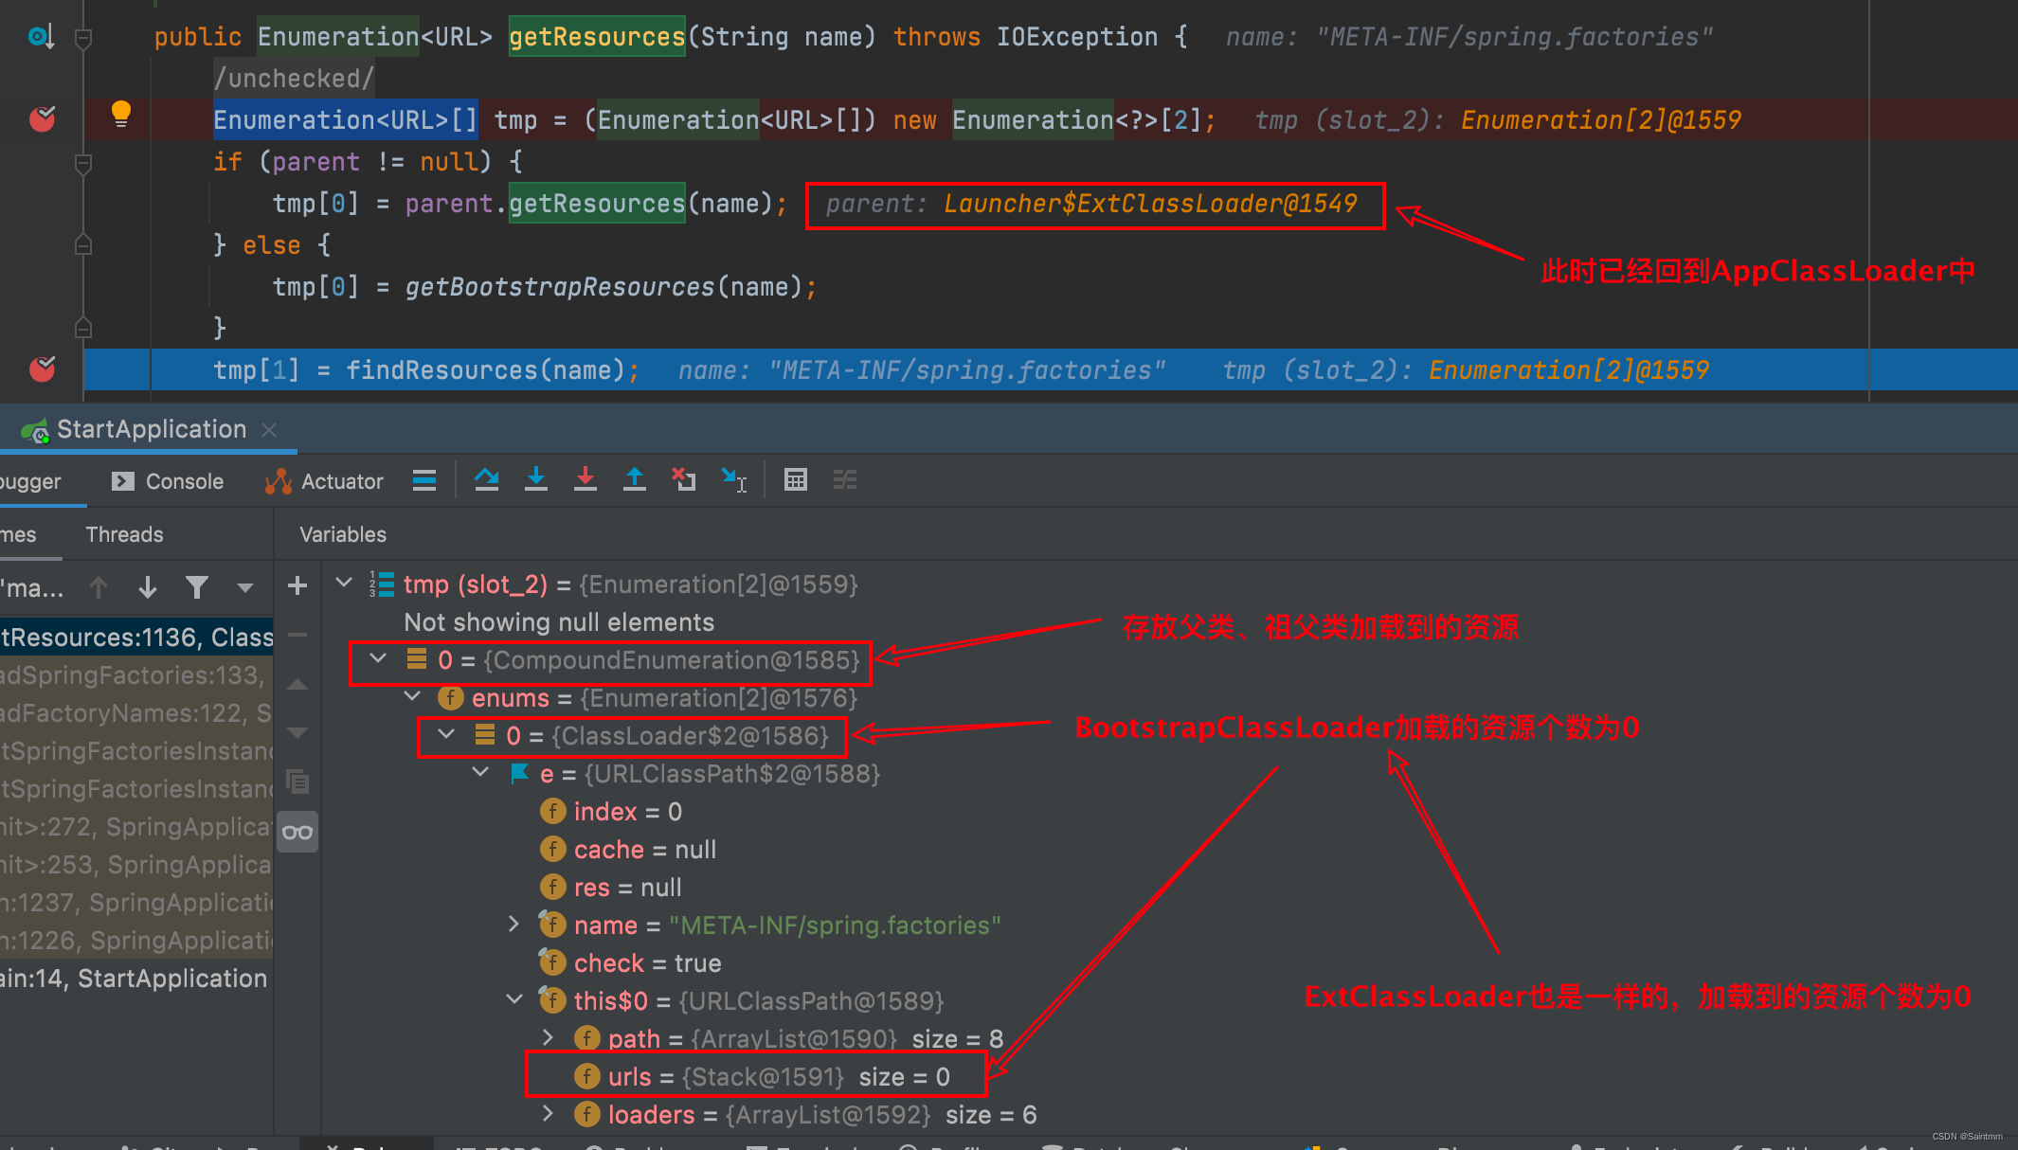
Task: Click the Run to Cursor icon
Action: [x=733, y=480]
